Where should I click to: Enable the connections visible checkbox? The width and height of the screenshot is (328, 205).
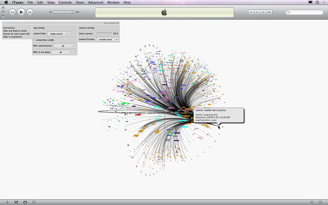click(x=34, y=40)
